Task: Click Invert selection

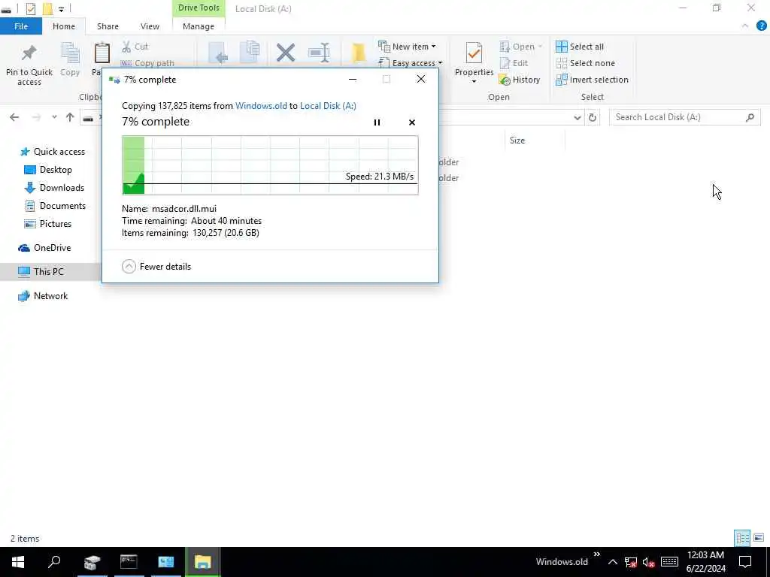Action: coord(593,80)
